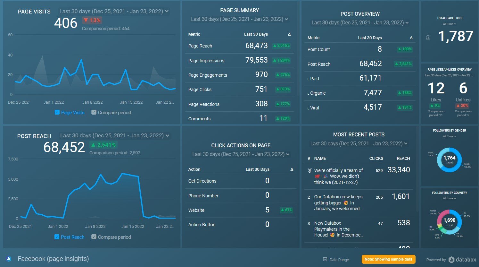The image size is (479, 267).
Task: Click the Comments 120% change badge
Action: 283,118
